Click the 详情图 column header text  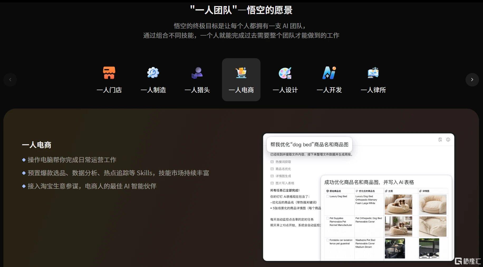click(426, 191)
